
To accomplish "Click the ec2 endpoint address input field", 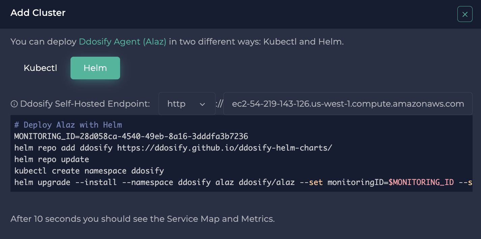I will pyautogui.click(x=348, y=104).
